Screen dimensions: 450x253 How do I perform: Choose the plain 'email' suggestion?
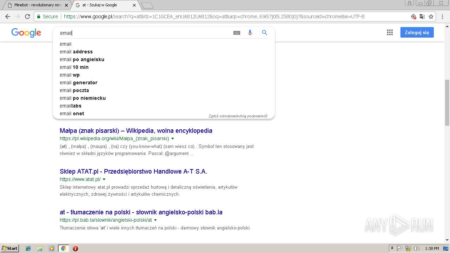[164, 44]
